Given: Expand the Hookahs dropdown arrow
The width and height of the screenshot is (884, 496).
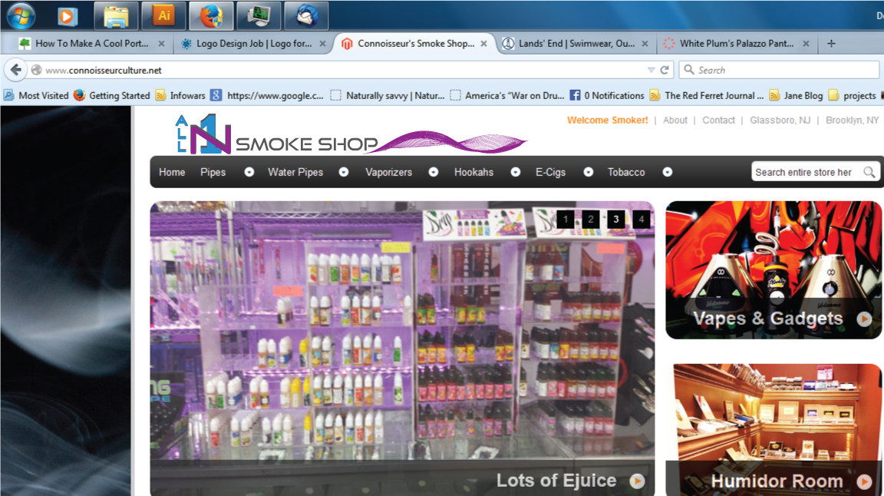Looking at the screenshot, I should 516,172.
